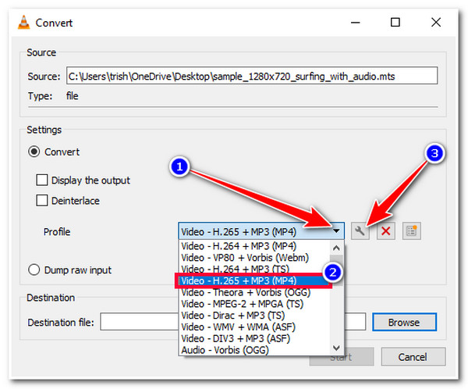The width and height of the screenshot is (468, 389).
Task: Choose Video - DIV3 + MP3 (ASF)
Action: pos(254,339)
